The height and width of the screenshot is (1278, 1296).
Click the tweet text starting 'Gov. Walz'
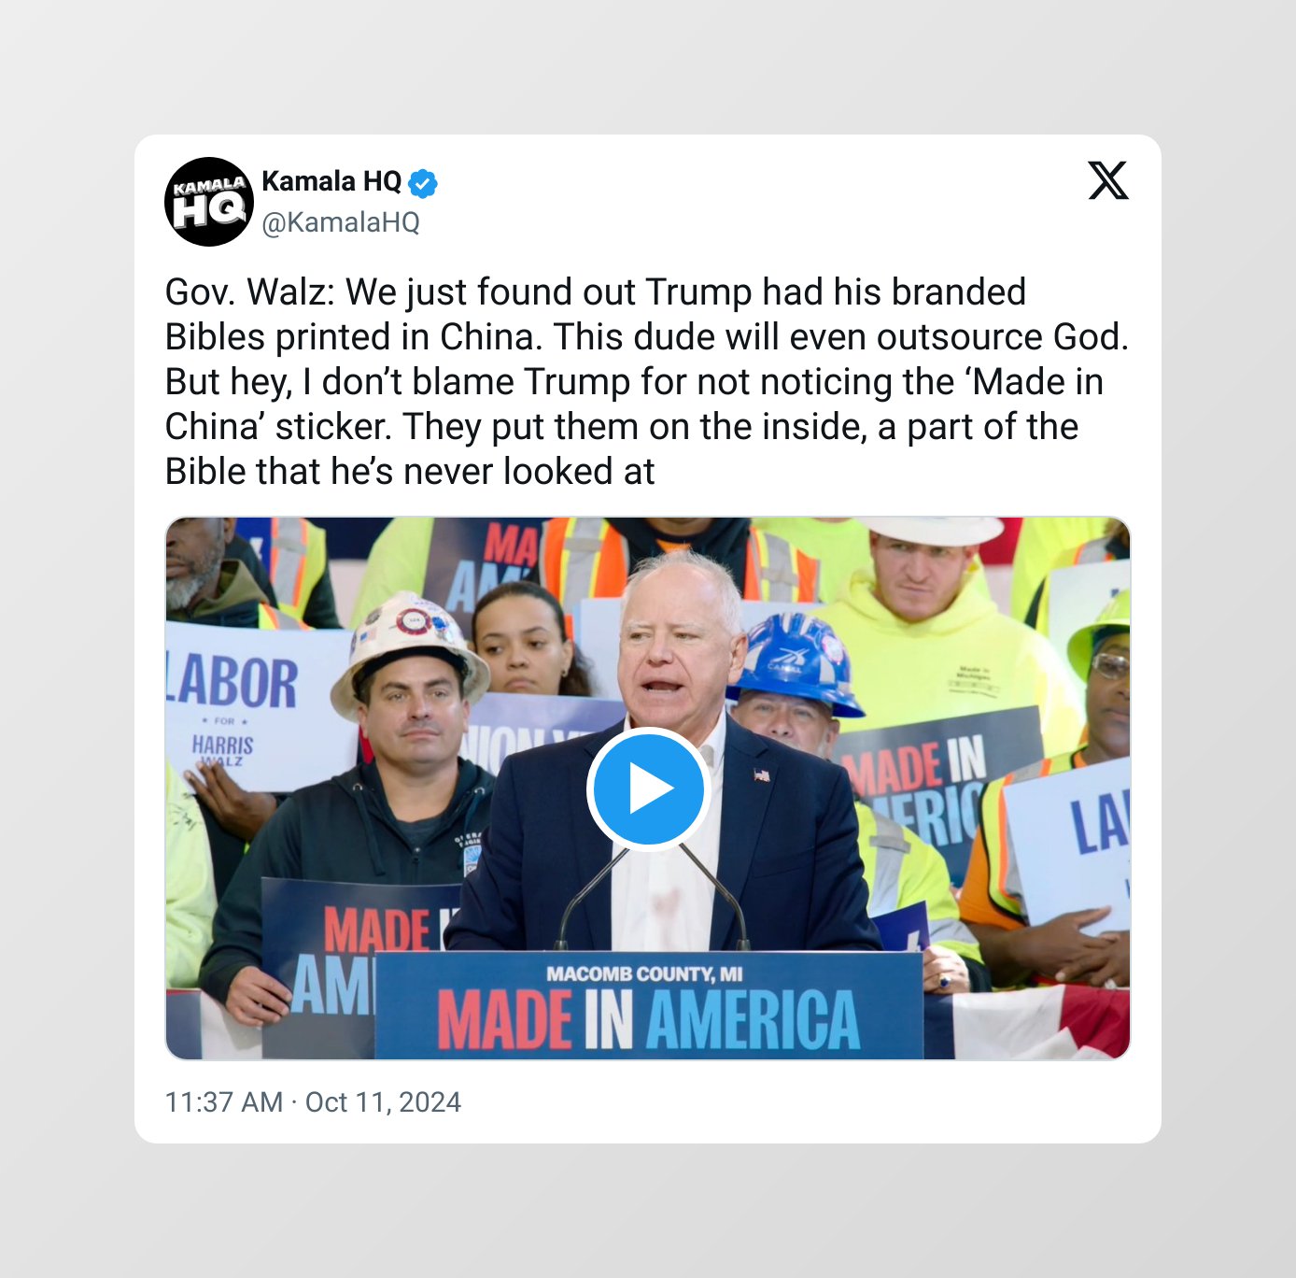647,381
